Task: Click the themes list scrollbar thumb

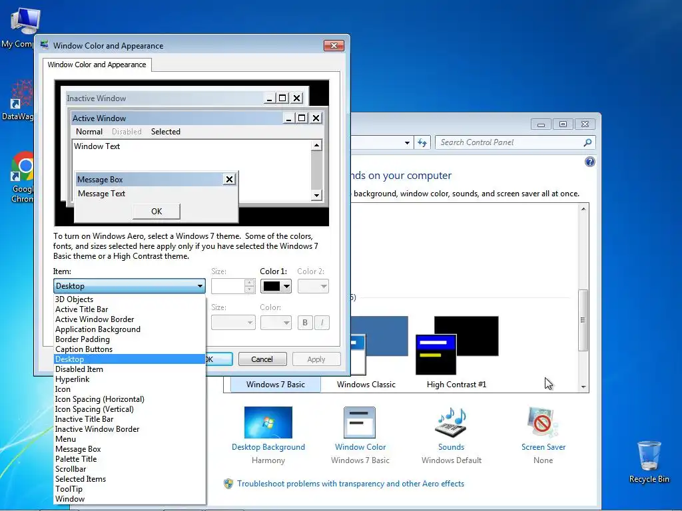Action: 583,320
